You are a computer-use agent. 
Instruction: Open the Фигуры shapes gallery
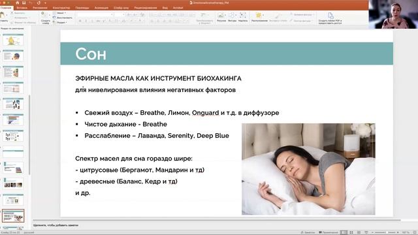click(232, 15)
